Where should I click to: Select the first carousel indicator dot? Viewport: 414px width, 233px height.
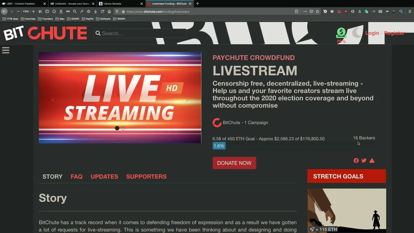[117, 128]
